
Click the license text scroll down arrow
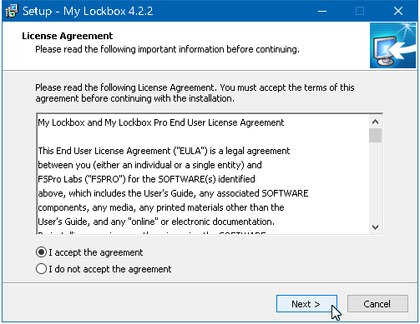[x=375, y=227]
